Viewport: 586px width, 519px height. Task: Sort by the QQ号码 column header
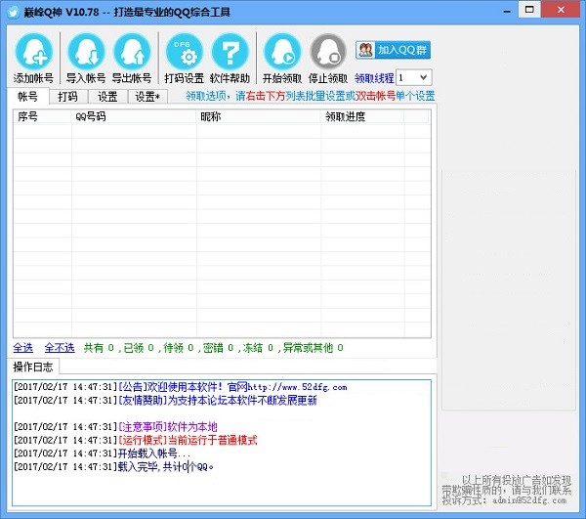tap(134, 116)
